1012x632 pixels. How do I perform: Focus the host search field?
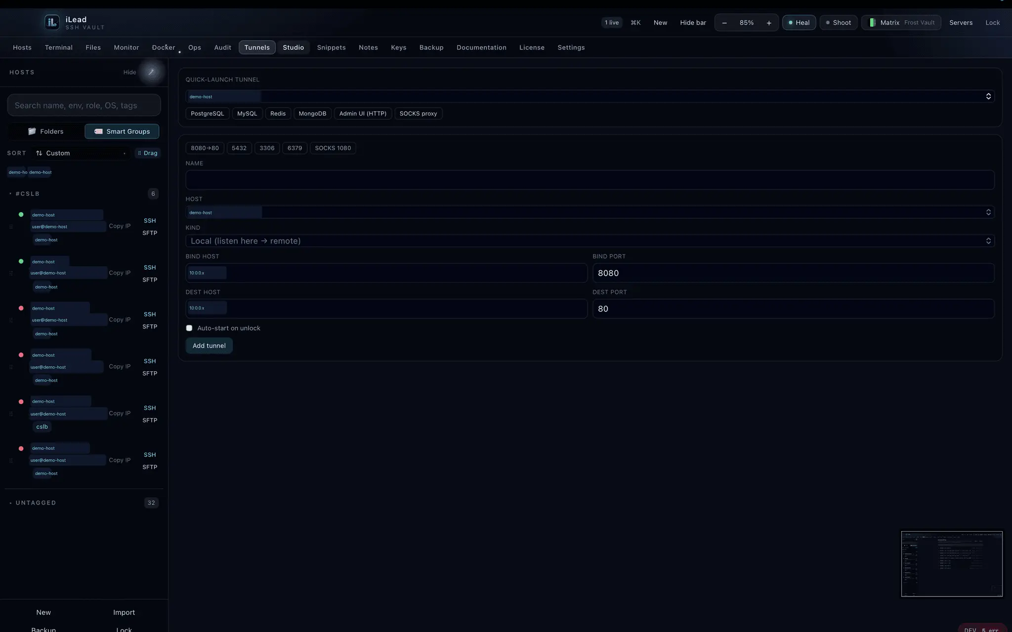click(x=84, y=105)
